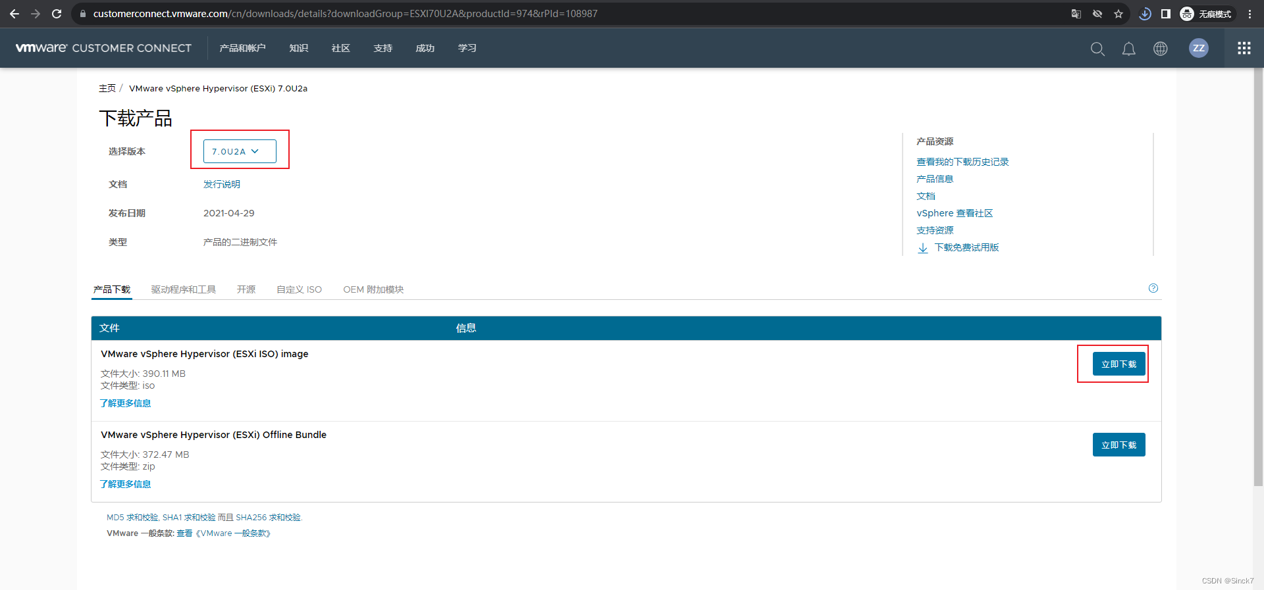Viewport: 1264px width, 590px height.
Task: Open browser downloads icon
Action: tap(1145, 14)
